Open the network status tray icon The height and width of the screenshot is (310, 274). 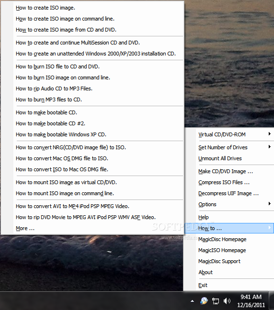point(216,301)
